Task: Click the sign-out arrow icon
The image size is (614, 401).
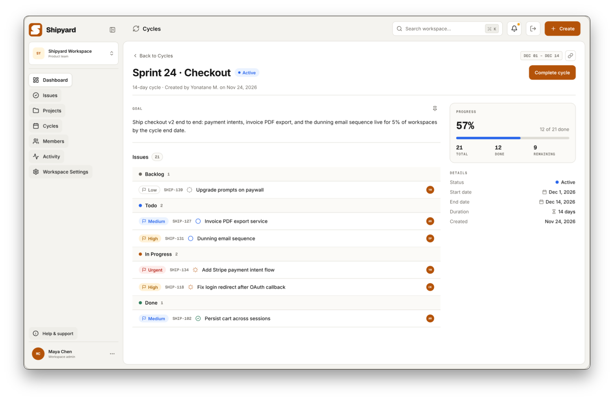Action: click(x=533, y=29)
